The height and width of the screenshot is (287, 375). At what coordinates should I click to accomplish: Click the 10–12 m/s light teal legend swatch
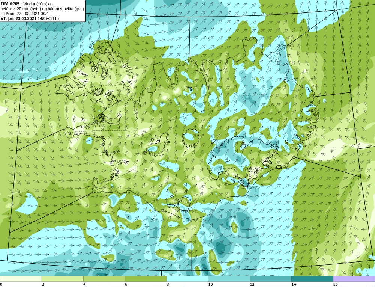(229, 279)
